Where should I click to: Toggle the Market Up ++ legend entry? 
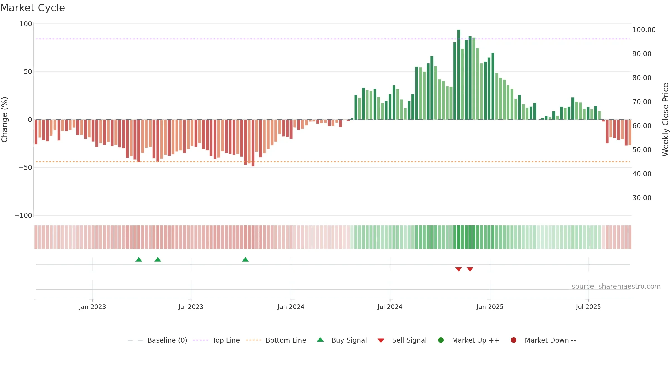[x=469, y=340]
